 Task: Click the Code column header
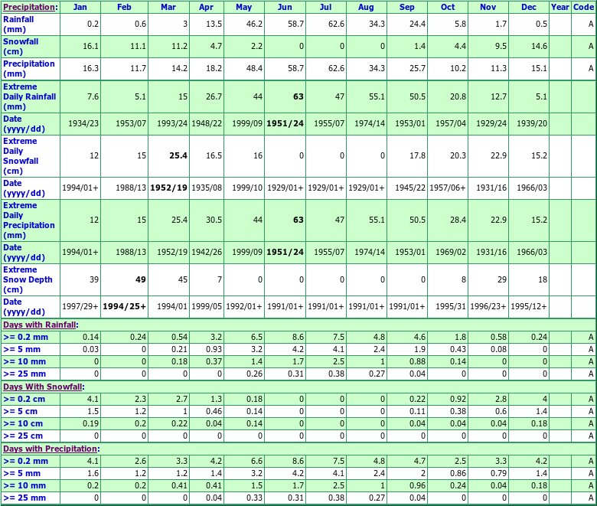[583, 7]
